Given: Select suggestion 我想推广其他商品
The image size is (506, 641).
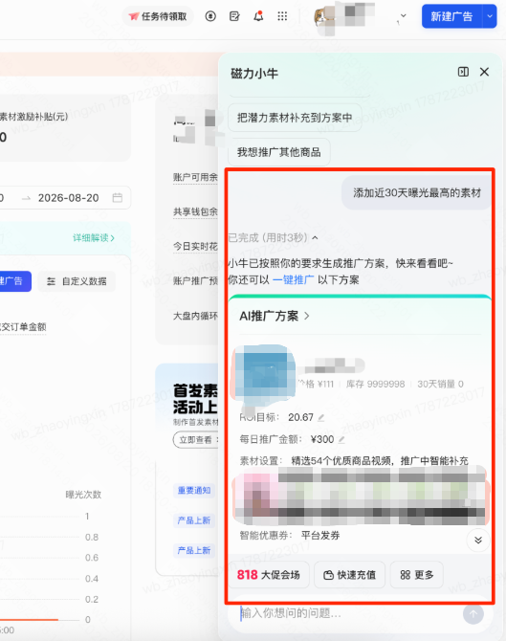Looking at the screenshot, I should click(x=278, y=152).
